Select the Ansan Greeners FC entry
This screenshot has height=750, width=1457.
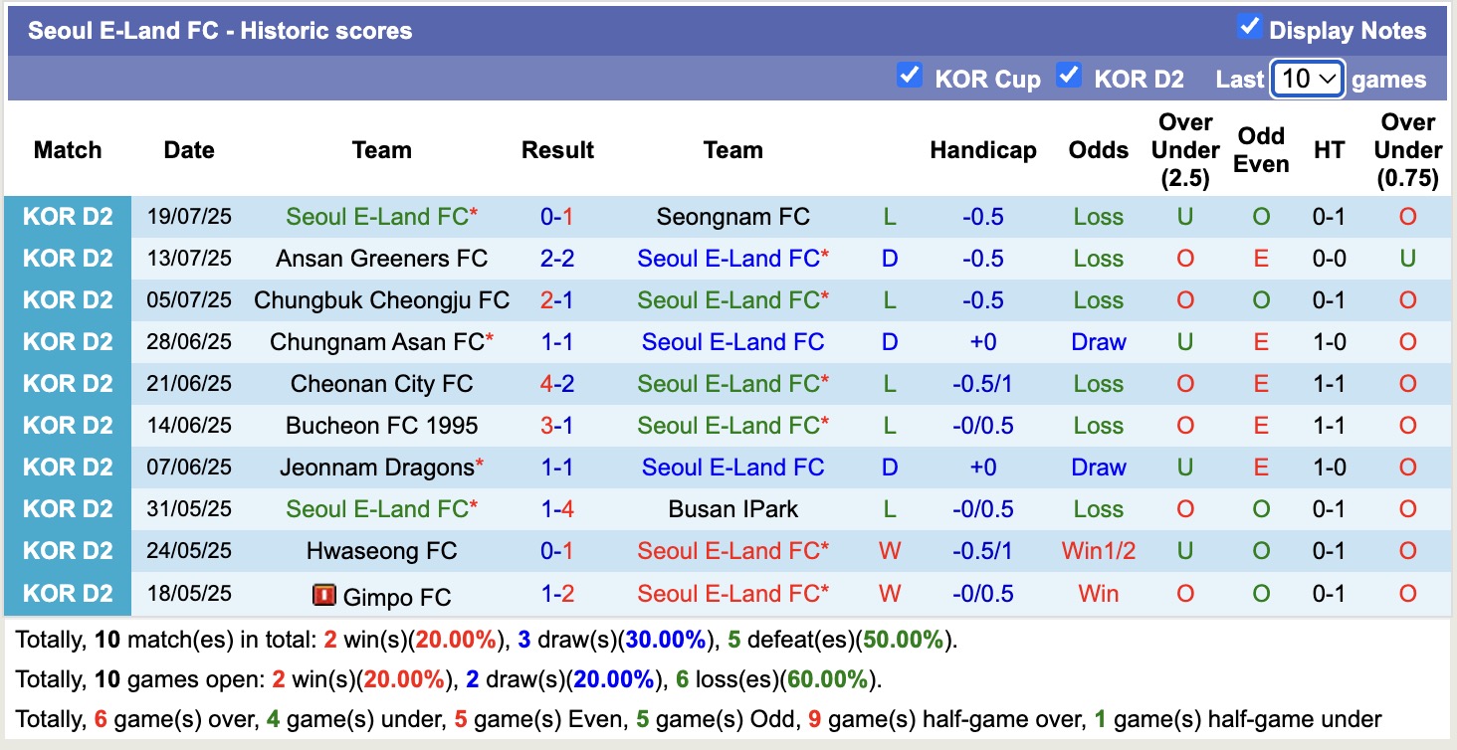(x=381, y=258)
